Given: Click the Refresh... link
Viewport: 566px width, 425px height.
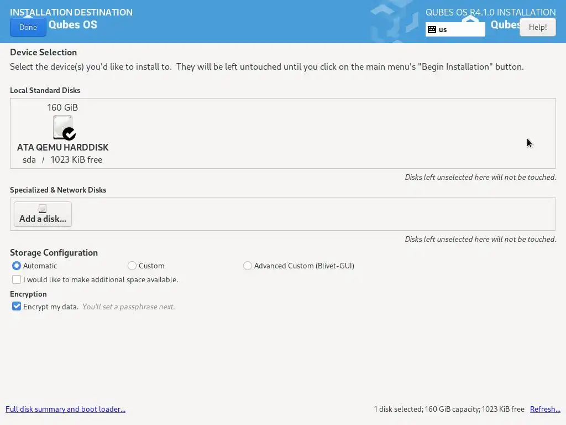Looking at the screenshot, I should coord(545,409).
